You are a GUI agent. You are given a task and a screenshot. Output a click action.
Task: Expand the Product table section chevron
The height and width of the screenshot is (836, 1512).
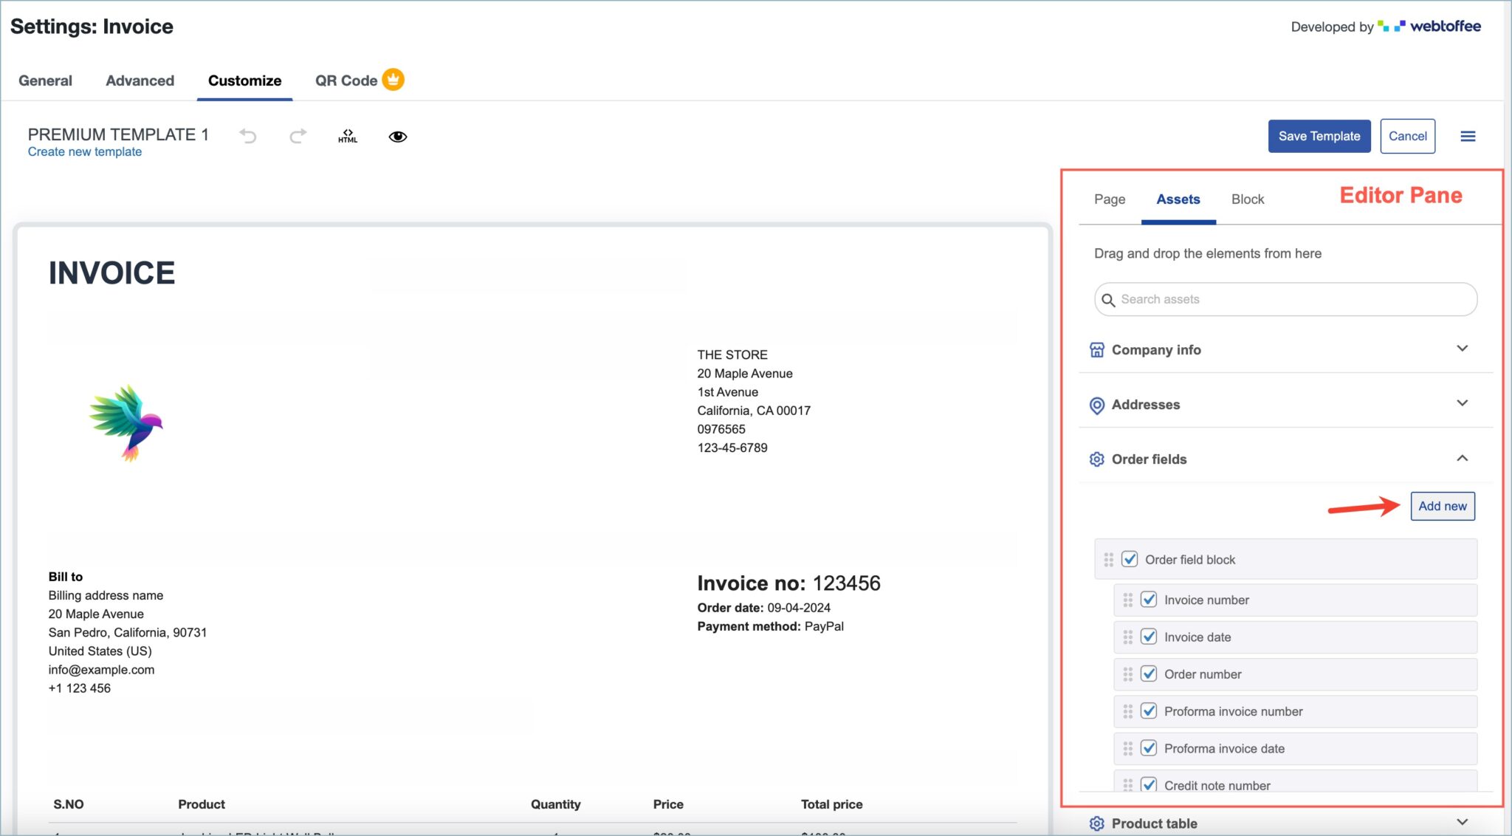point(1462,822)
